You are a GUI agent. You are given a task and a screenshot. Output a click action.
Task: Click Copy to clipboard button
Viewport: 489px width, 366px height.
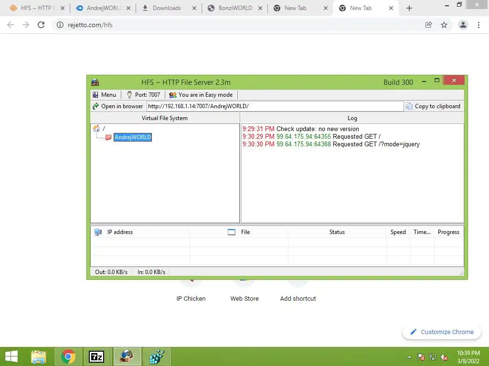click(433, 106)
